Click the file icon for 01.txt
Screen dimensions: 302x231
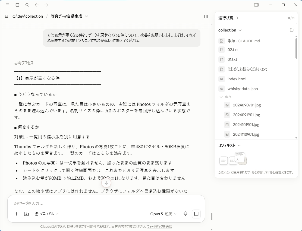point(222,59)
